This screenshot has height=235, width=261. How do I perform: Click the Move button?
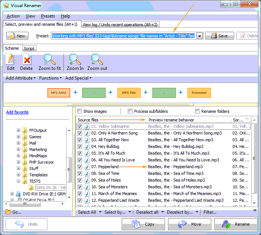click(190, 224)
